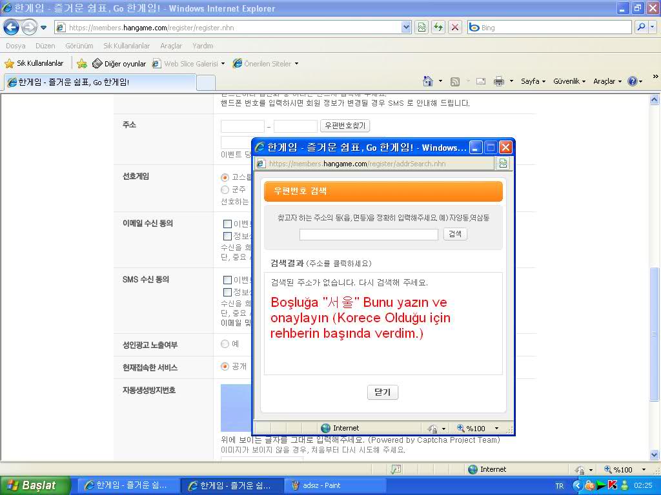This screenshot has width=661, height=495.
Task: Click the main window zoom %100 control
Action: pos(625,469)
